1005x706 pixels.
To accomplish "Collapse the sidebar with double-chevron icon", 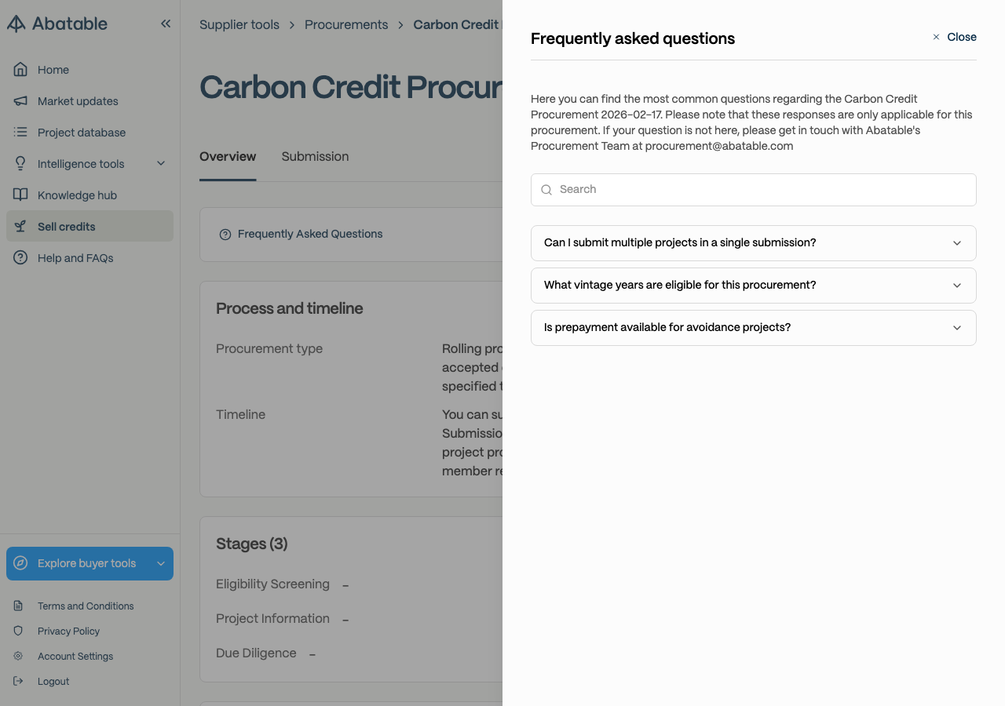I will click(166, 24).
